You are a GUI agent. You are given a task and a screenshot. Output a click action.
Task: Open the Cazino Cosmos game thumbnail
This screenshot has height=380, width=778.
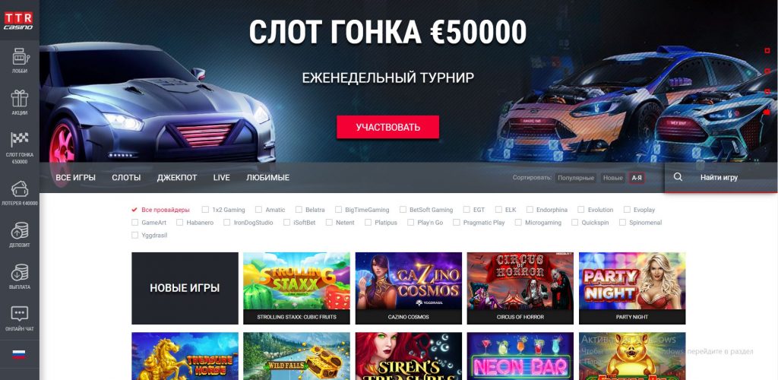coord(408,288)
